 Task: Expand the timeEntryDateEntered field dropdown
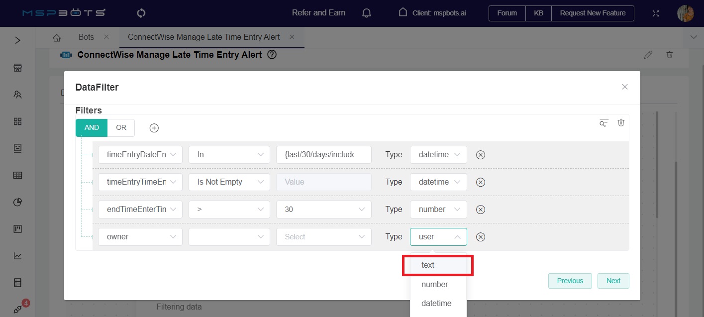tap(140, 155)
